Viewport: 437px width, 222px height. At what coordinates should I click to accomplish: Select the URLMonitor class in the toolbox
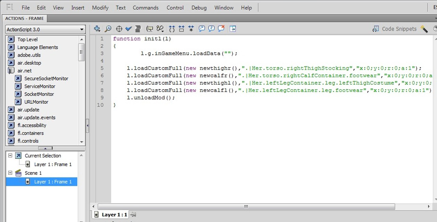tap(36, 102)
